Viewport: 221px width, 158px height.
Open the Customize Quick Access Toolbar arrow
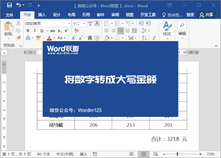tap(38, 6)
